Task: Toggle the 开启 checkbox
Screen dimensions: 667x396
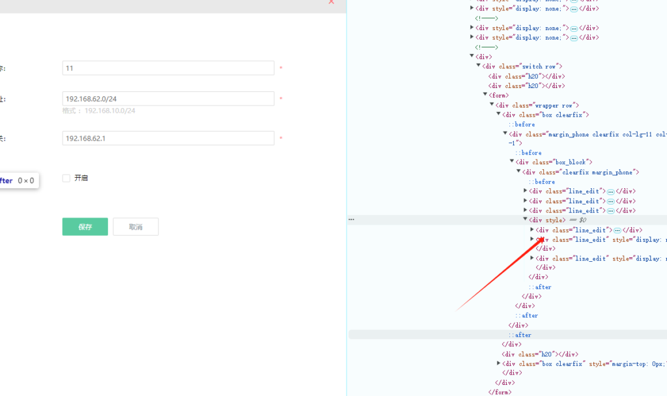Action: click(x=66, y=178)
